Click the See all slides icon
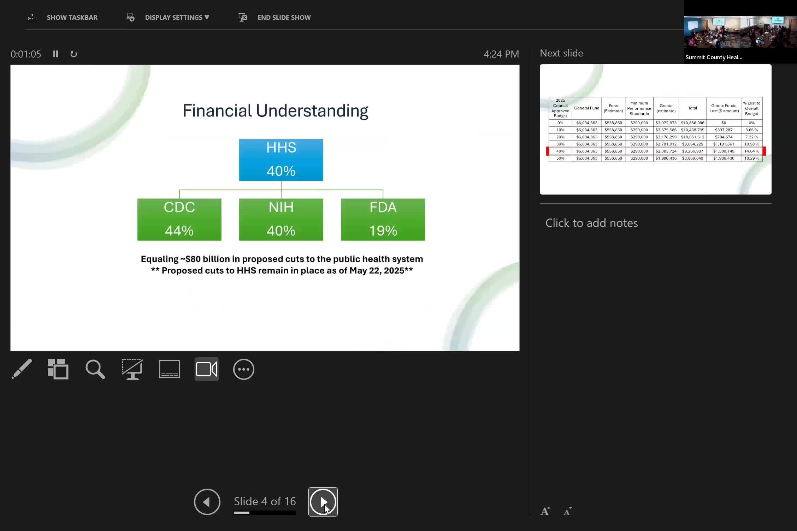Viewport: 797px width, 531px height. tap(58, 369)
